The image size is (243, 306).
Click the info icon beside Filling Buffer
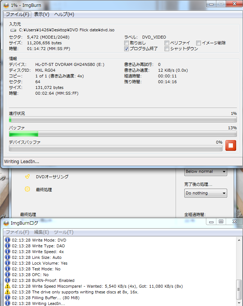tap(8, 298)
